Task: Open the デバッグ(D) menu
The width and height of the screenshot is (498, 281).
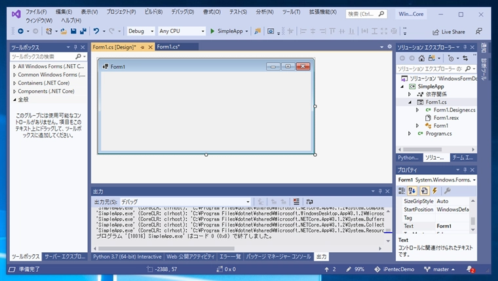Action: (183, 12)
